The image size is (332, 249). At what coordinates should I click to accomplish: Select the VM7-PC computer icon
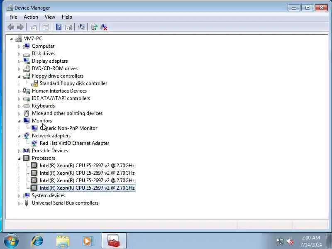pos(19,39)
